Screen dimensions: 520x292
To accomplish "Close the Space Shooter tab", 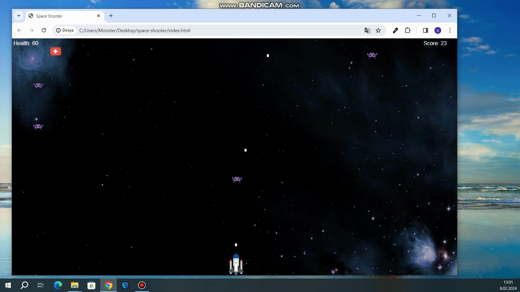I will (x=99, y=16).
